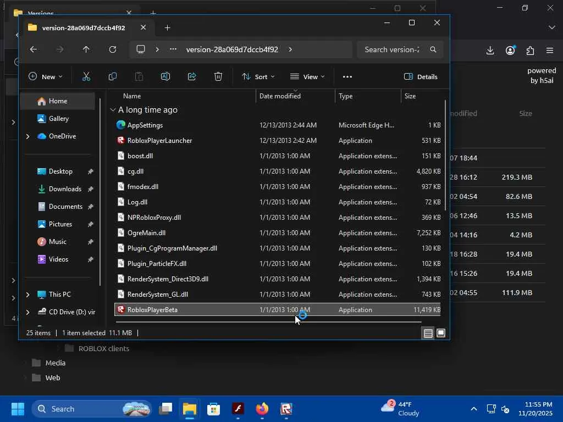Open Documents in the navigation pane

coord(65,207)
